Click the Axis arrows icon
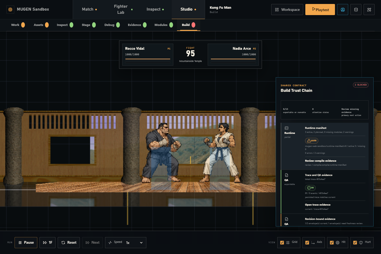This screenshot has height=254, width=381. [x=313, y=243]
